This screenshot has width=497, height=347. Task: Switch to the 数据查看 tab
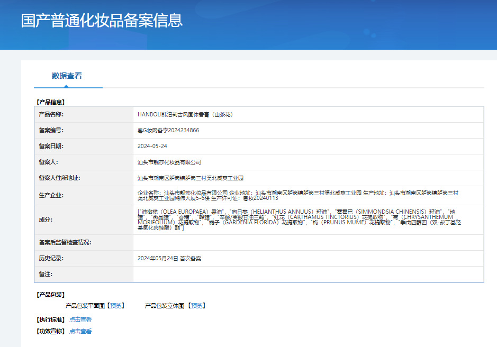coord(67,76)
